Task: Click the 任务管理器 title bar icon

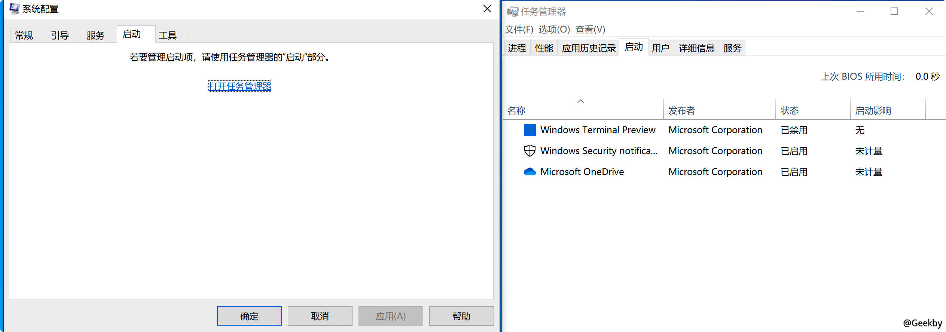Action: (513, 12)
